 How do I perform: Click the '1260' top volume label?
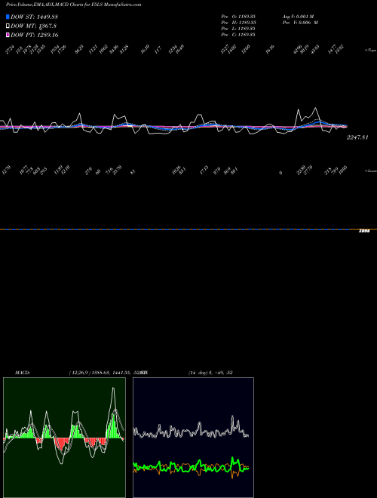[x=246, y=50]
